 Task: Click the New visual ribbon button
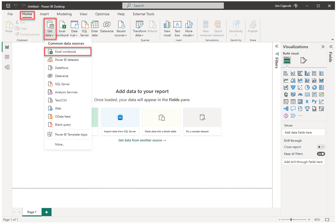click(167, 28)
